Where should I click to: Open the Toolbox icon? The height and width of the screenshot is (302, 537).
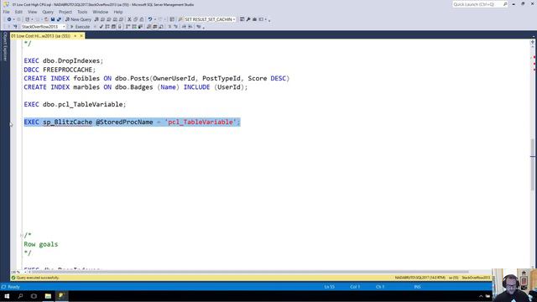(254, 19)
